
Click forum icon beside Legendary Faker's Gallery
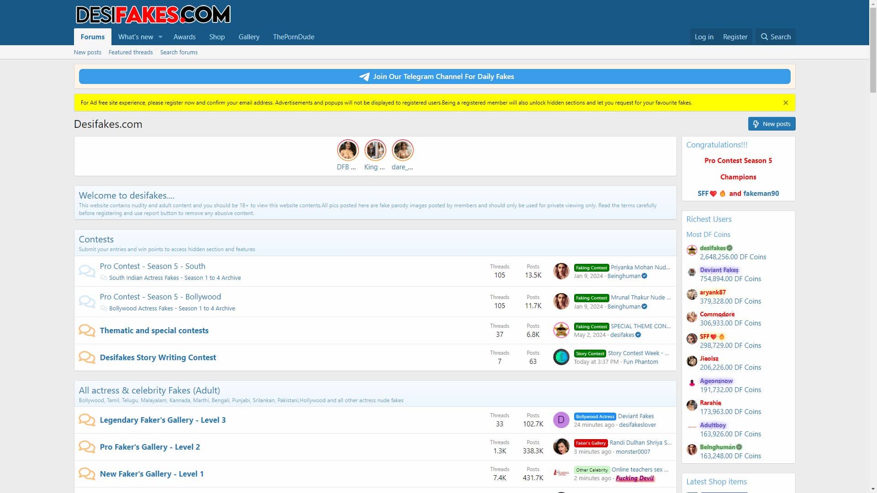tap(87, 420)
